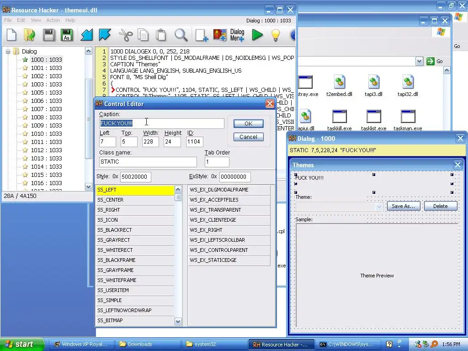Click the New blank file toolbar icon
Screen dimensions: 468x351
click(x=11, y=35)
